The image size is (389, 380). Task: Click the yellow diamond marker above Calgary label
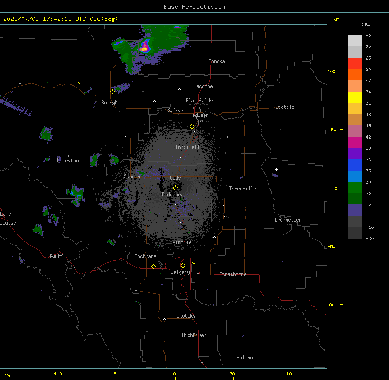pyautogui.click(x=183, y=266)
